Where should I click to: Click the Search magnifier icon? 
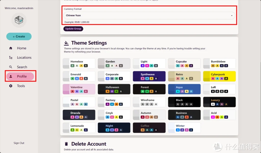click(11, 67)
